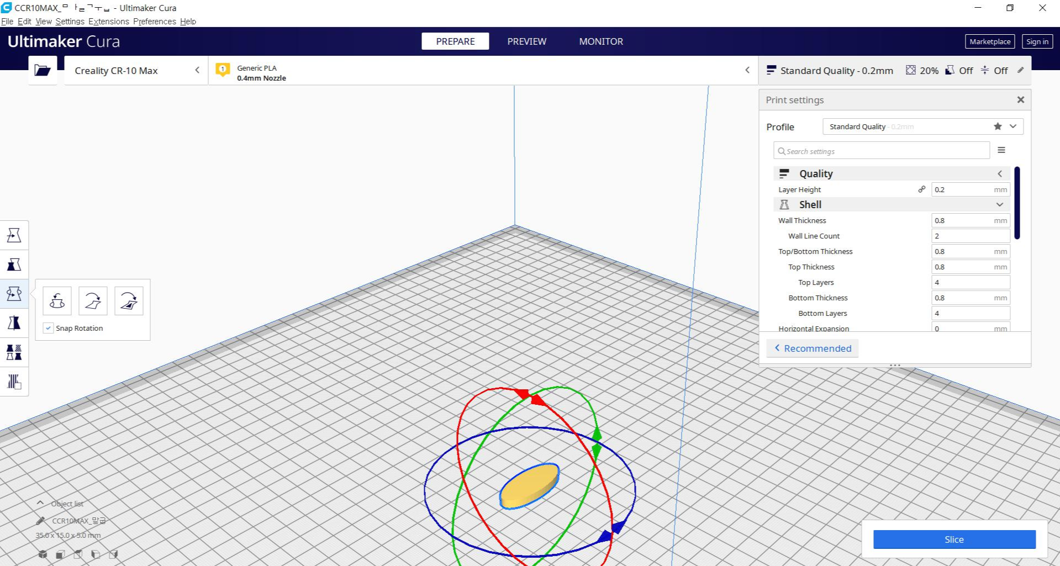Screen dimensions: 1060x566
Task: Select the Move tool in left toolbar
Action: tap(14, 235)
